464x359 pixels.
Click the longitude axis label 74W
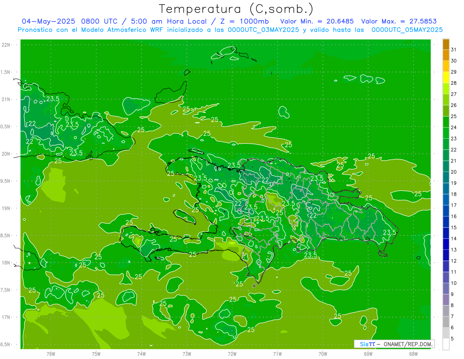coord(141,354)
